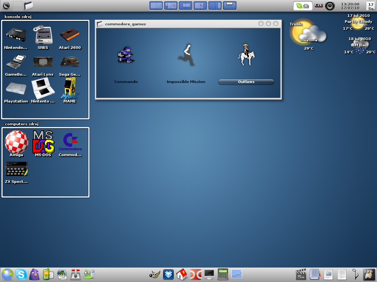The height and width of the screenshot is (282, 377).
Task: Click the round black tray icon
Action: point(330,6)
